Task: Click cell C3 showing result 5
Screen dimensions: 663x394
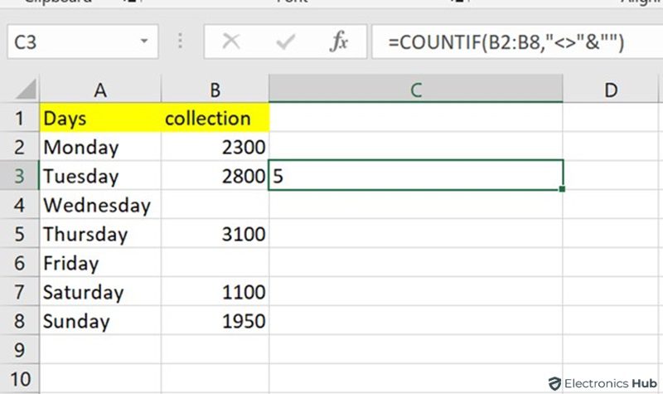Action: 416,175
